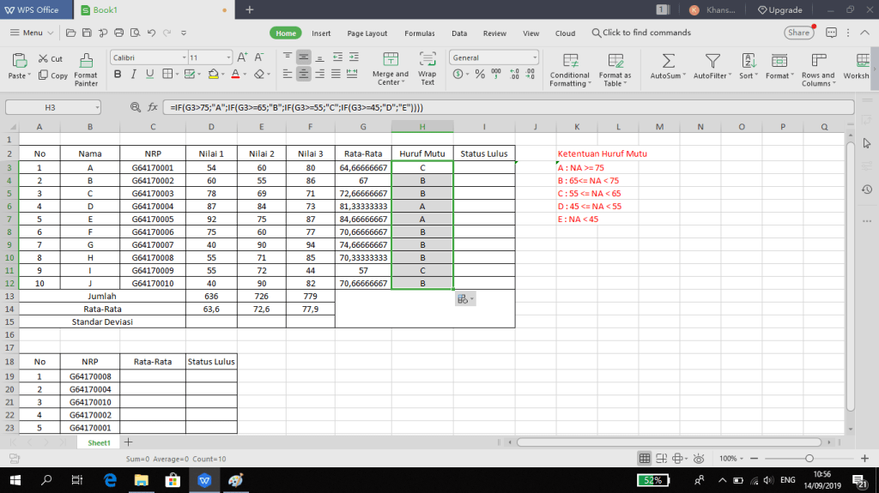The image size is (879, 493).
Task: Open the Calibri font name dropdown
Action: tap(147, 57)
